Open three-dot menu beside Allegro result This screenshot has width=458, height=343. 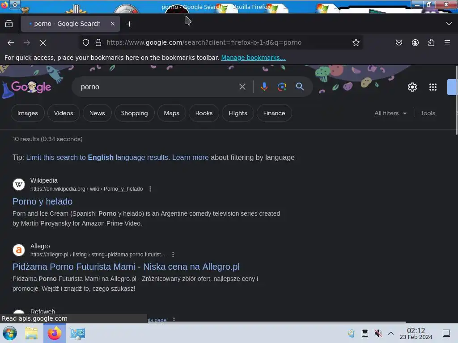[x=173, y=255]
